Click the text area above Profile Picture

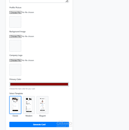tap(39, 1)
